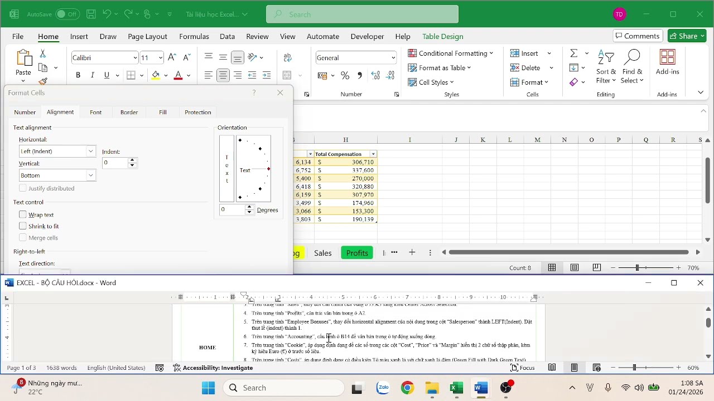Click the Align Right icon

238,75
